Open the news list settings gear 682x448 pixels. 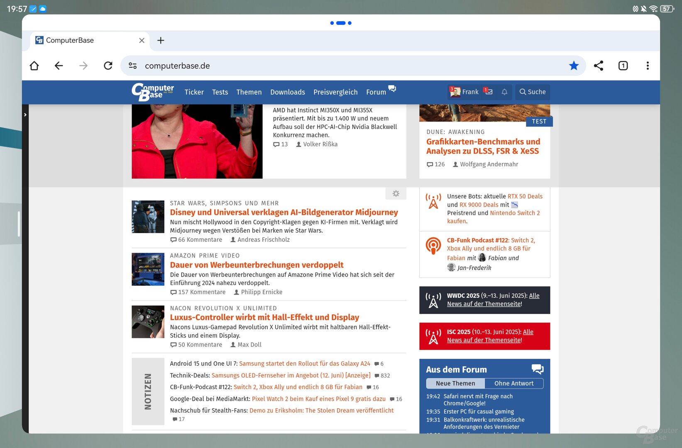pos(396,193)
